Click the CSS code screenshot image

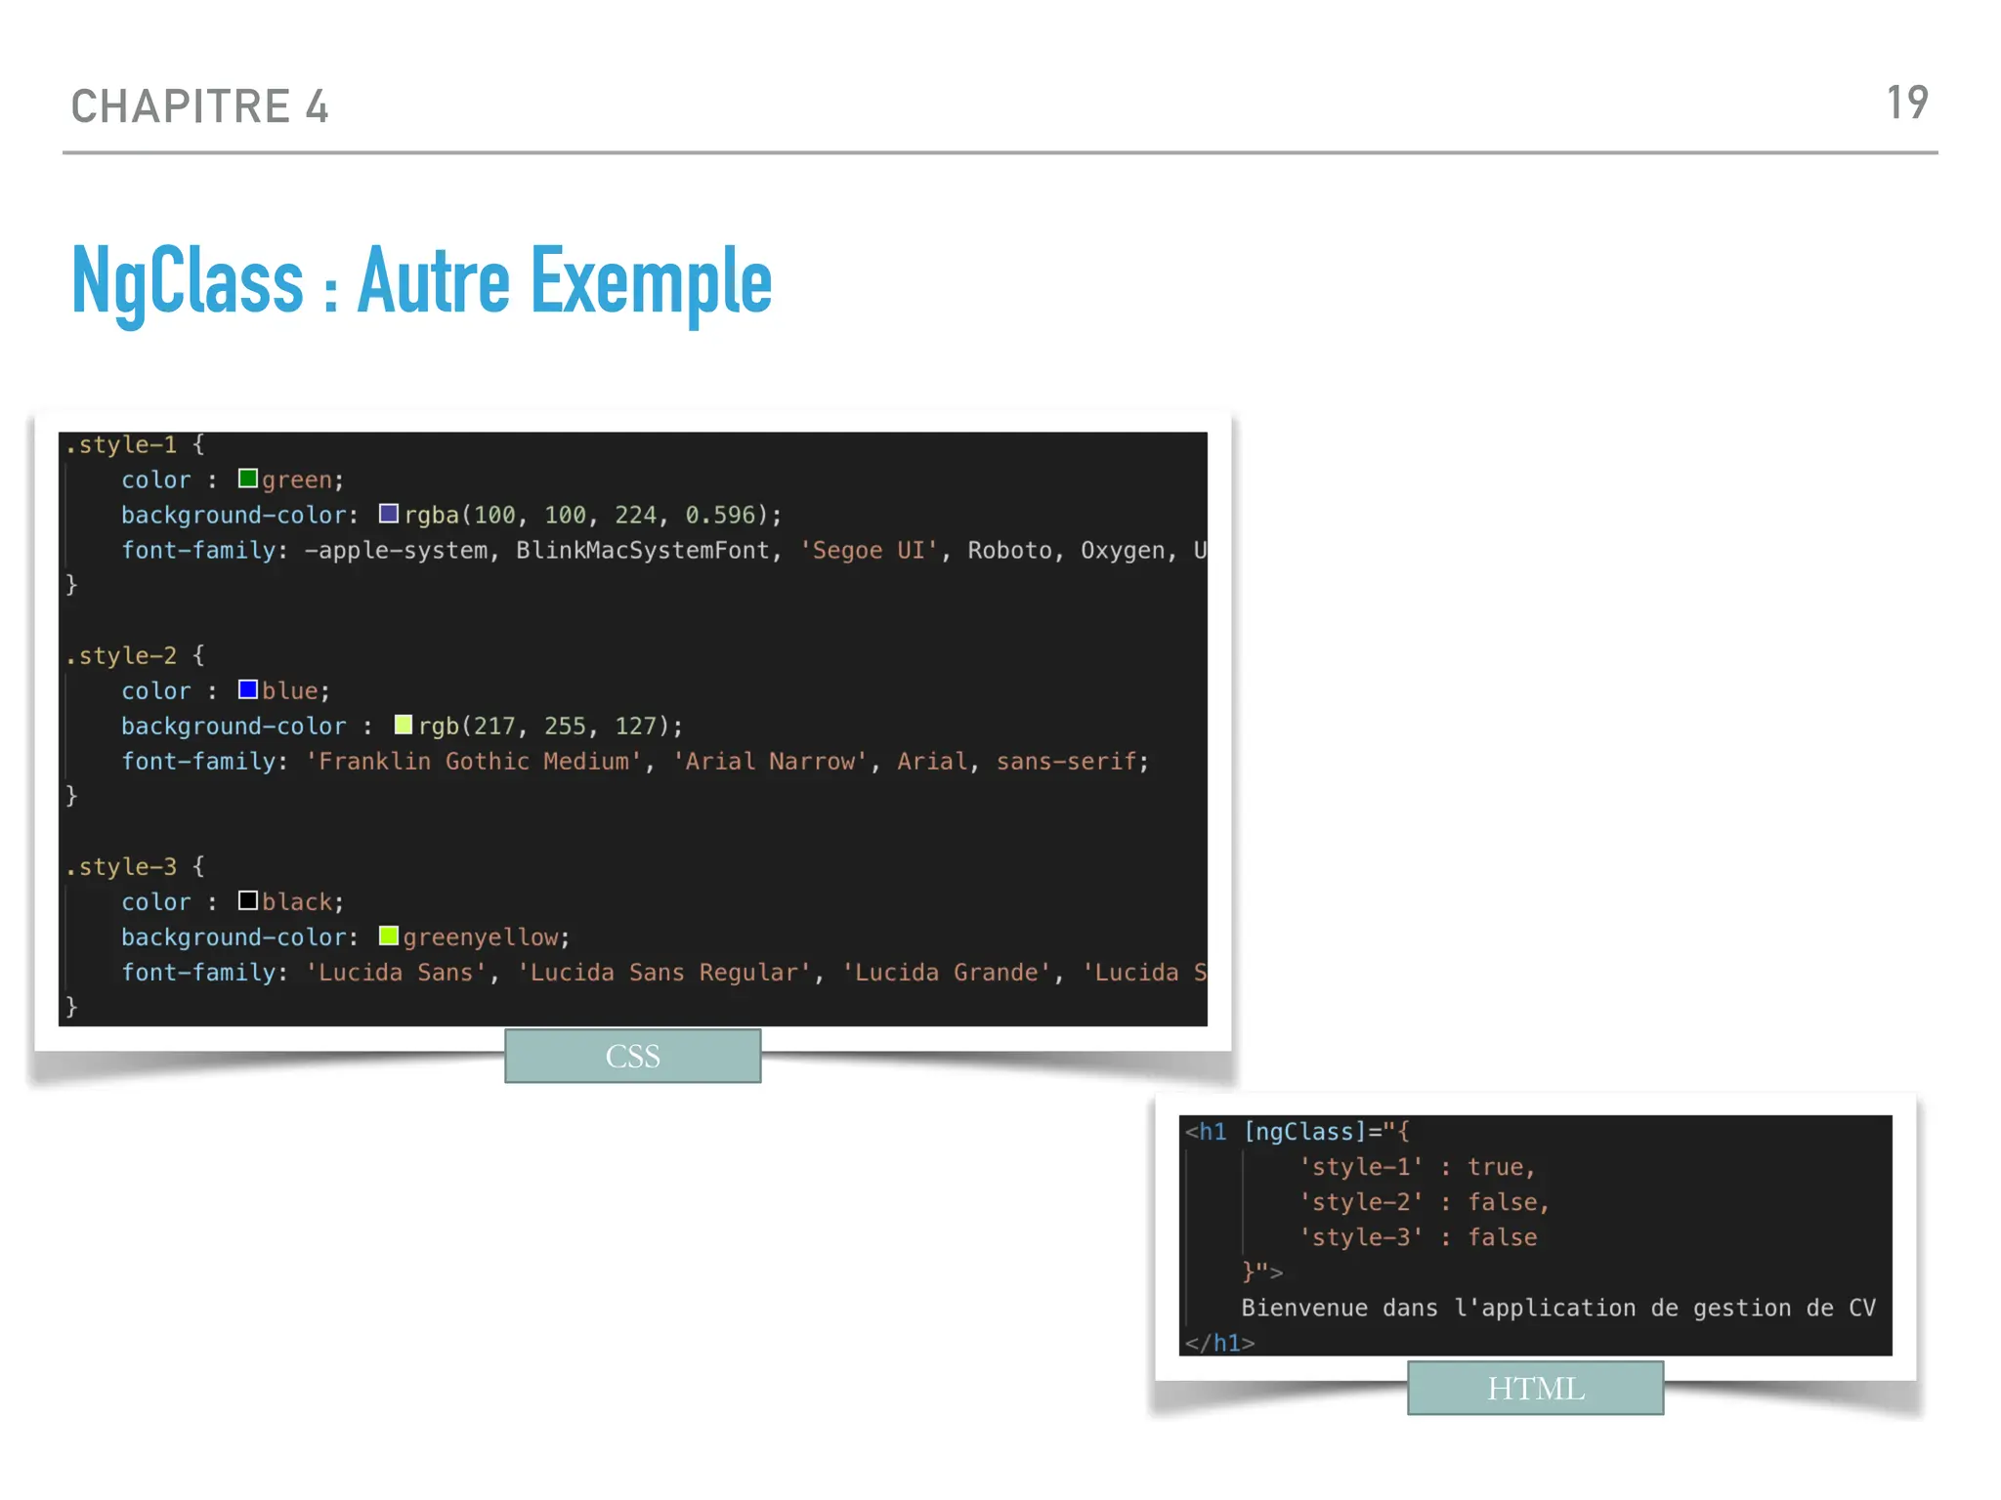[x=633, y=729]
